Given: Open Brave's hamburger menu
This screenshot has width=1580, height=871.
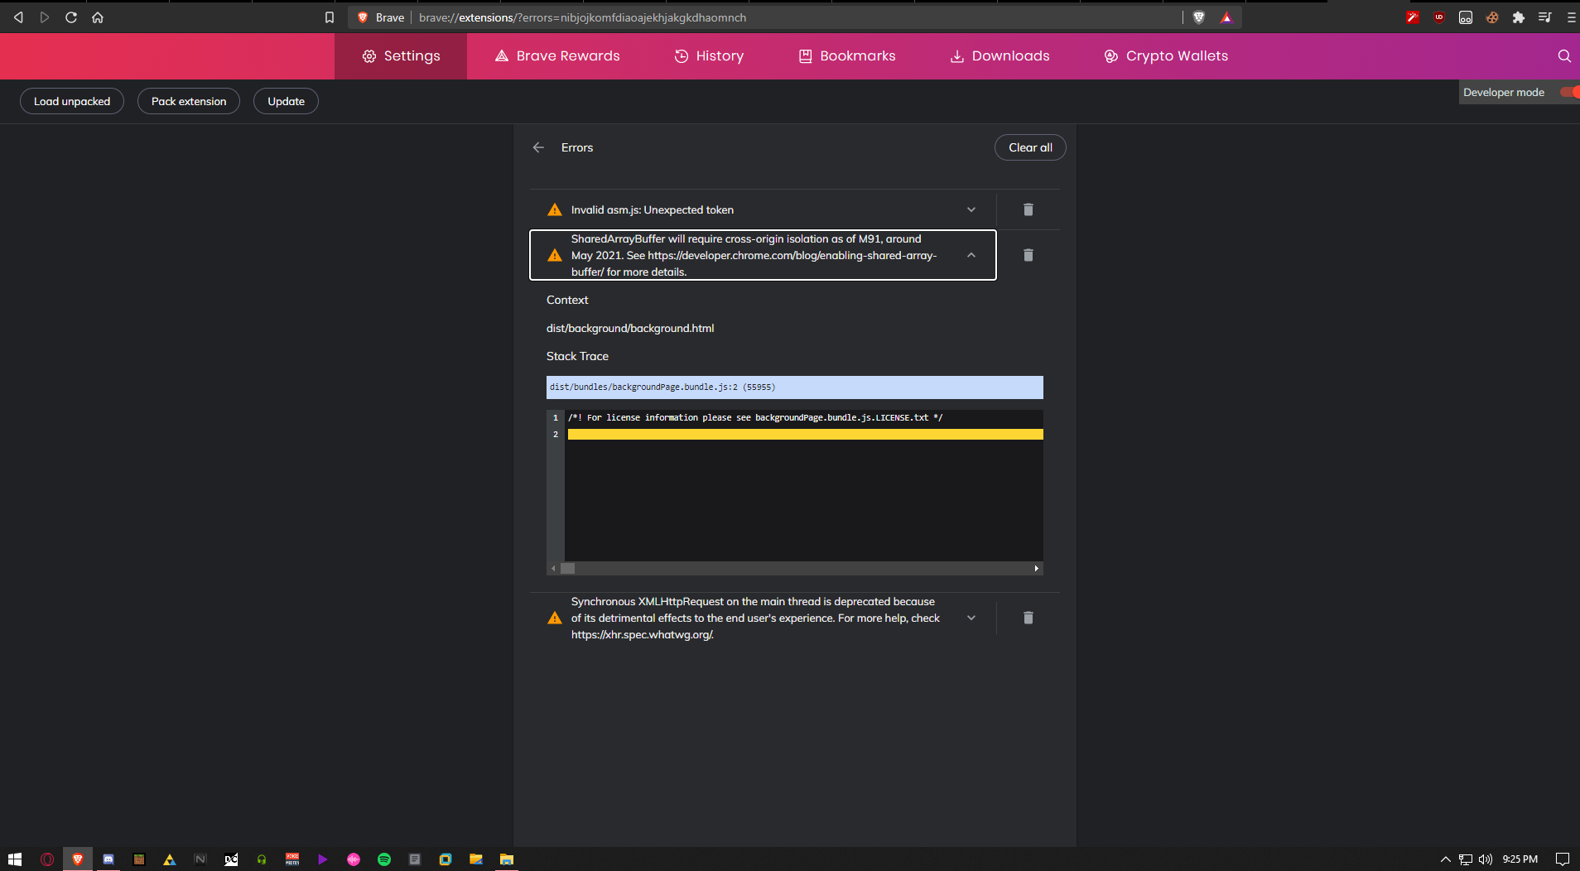Looking at the screenshot, I should (1570, 17).
